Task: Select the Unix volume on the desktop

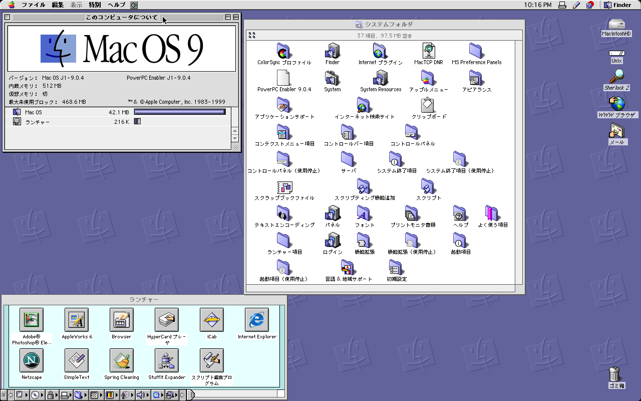Action: click(x=616, y=53)
